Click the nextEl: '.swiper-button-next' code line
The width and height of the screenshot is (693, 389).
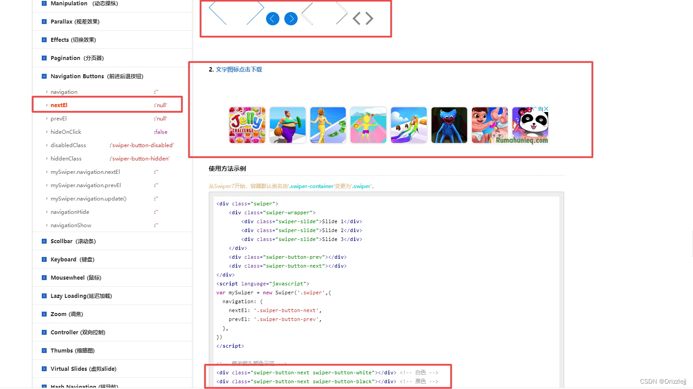(x=275, y=310)
